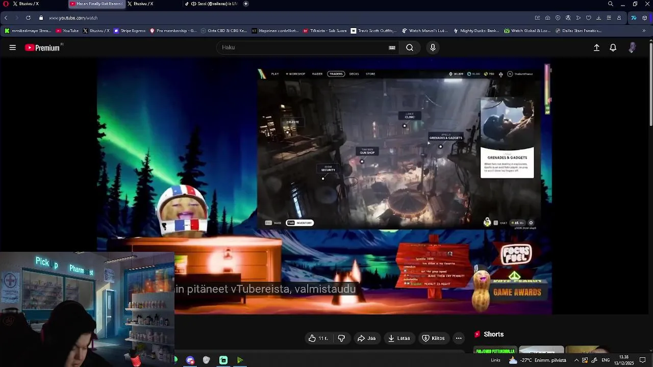Select the Clinic trader marker
The width and height of the screenshot is (653, 367).
point(410,117)
